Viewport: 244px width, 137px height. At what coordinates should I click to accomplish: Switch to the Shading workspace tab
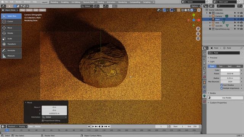point(100,2)
